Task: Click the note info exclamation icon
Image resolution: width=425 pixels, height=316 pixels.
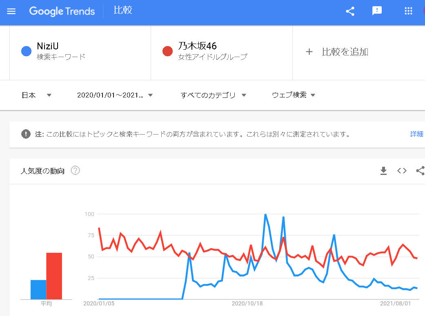Action: 26,134
